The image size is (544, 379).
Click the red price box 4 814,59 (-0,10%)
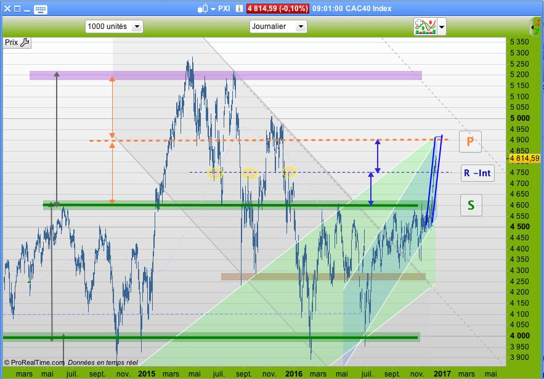pyautogui.click(x=278, y=9)
